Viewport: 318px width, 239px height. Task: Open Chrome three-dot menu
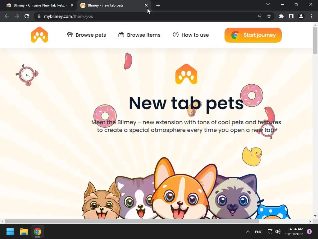tap(311, 16)
